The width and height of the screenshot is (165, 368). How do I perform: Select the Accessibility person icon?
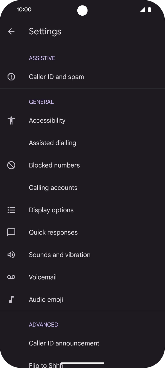click(x=11, y=120)
